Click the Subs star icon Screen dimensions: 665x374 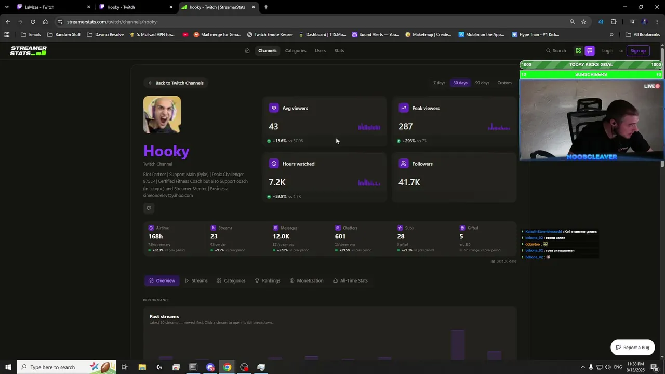[400, 228]
